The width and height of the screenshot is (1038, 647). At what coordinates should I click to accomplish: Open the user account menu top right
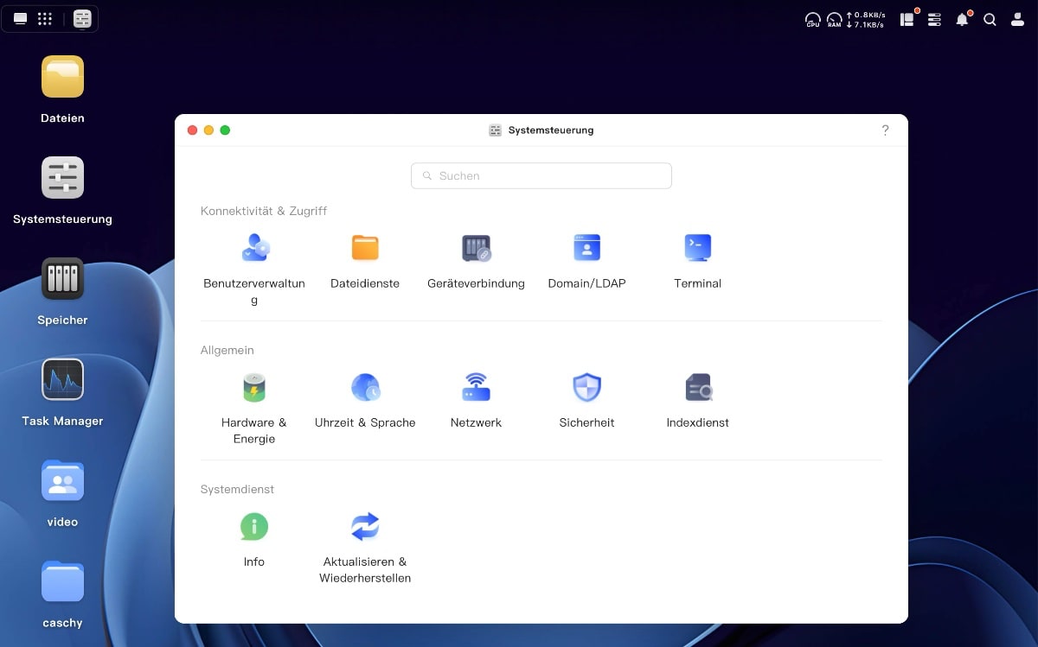tap(1017, 19)
